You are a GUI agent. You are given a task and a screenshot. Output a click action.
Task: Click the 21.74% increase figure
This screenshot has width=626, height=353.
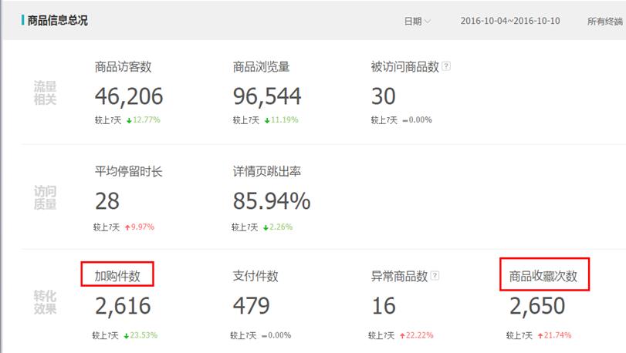[558, 335]
